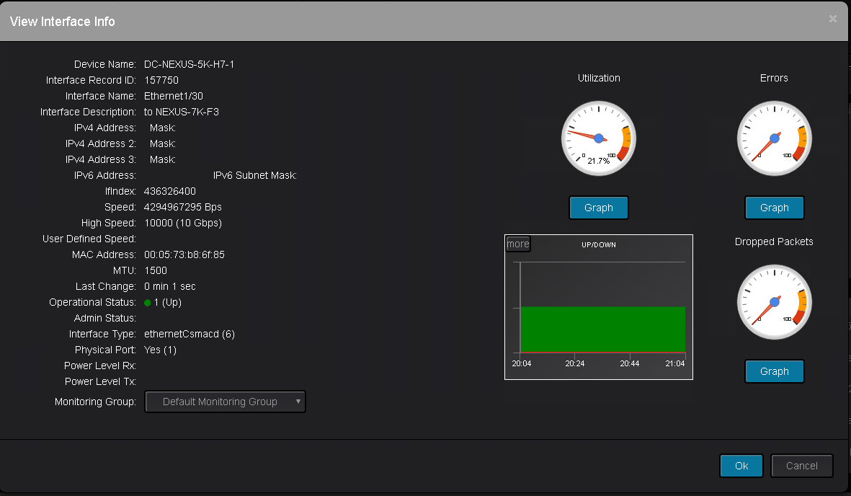Open the Monitoring Group dropdown
This screenshot has height=496, width=851.
(226, 402)
